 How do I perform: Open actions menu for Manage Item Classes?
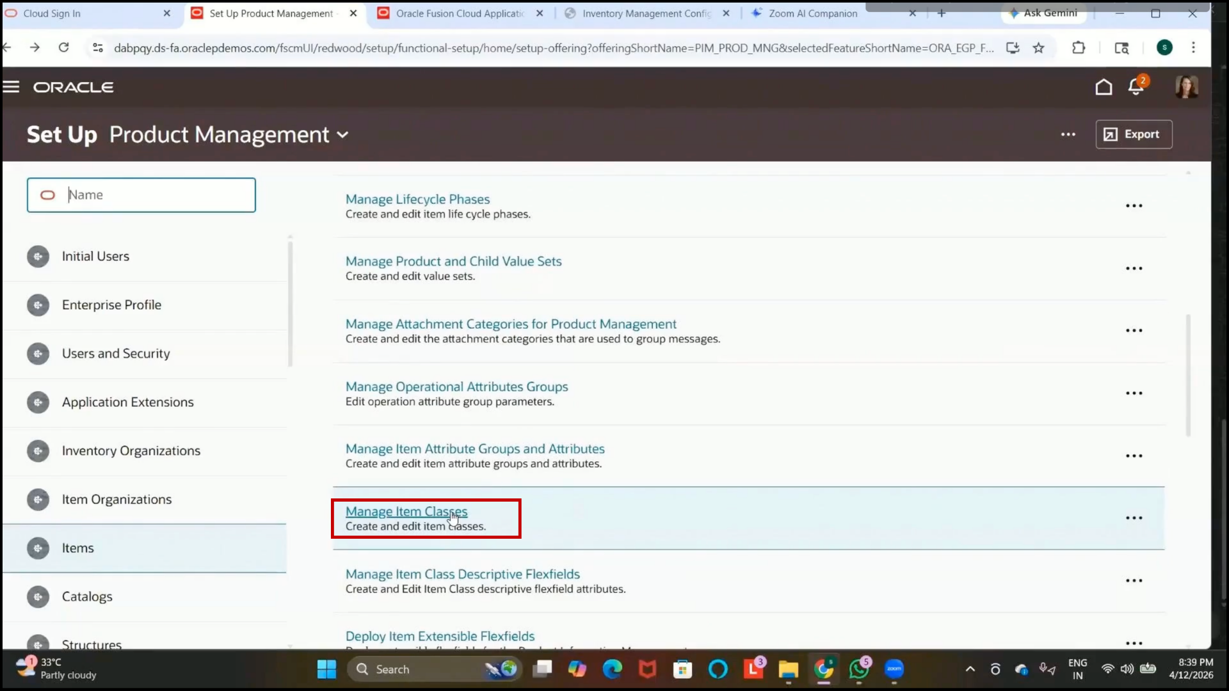pyautogui.click(x=1134, y=518)
